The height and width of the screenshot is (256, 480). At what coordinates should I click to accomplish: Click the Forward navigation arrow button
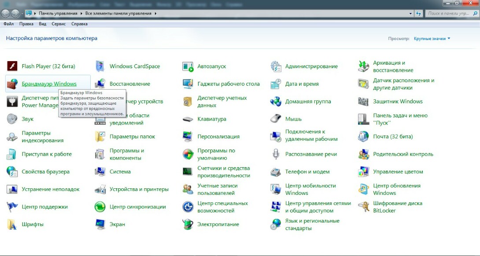click(x=15, y=14)
